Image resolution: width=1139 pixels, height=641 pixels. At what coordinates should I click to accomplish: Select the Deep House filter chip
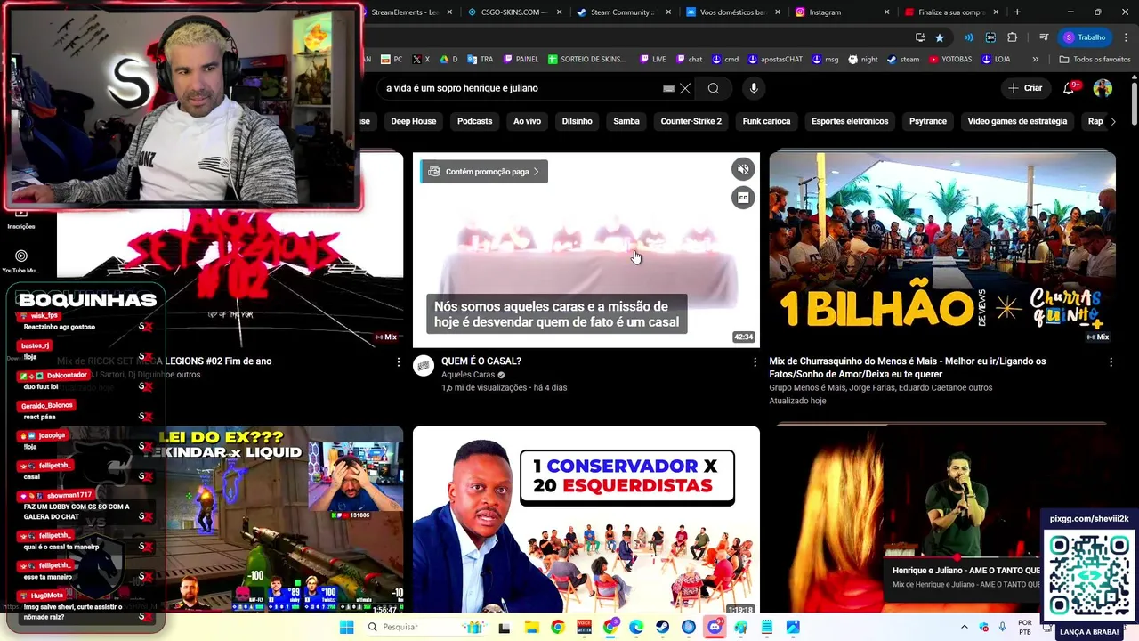[414, 121]
